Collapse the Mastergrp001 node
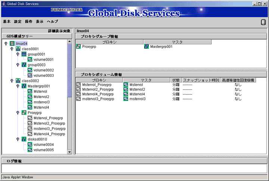Screen dimensions: 269x181 (18, 86)
